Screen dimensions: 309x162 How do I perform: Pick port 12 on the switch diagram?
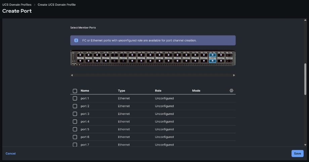(x=123, y=61)
